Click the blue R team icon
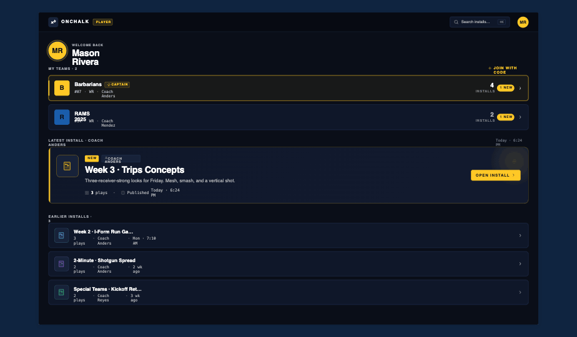 pyautogui.click(x=62, y=117)
